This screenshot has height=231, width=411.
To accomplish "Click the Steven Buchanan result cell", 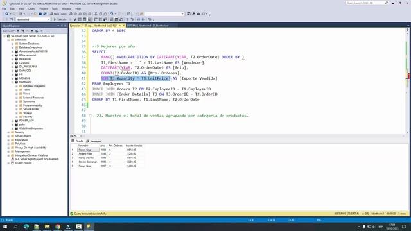I will pyautogui.click(x=89, y=162).
